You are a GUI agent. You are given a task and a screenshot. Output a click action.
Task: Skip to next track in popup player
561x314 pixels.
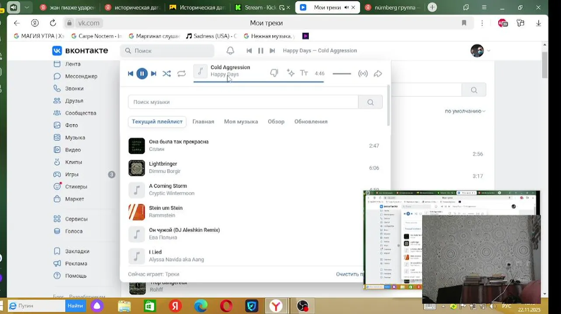coord(153,74)
